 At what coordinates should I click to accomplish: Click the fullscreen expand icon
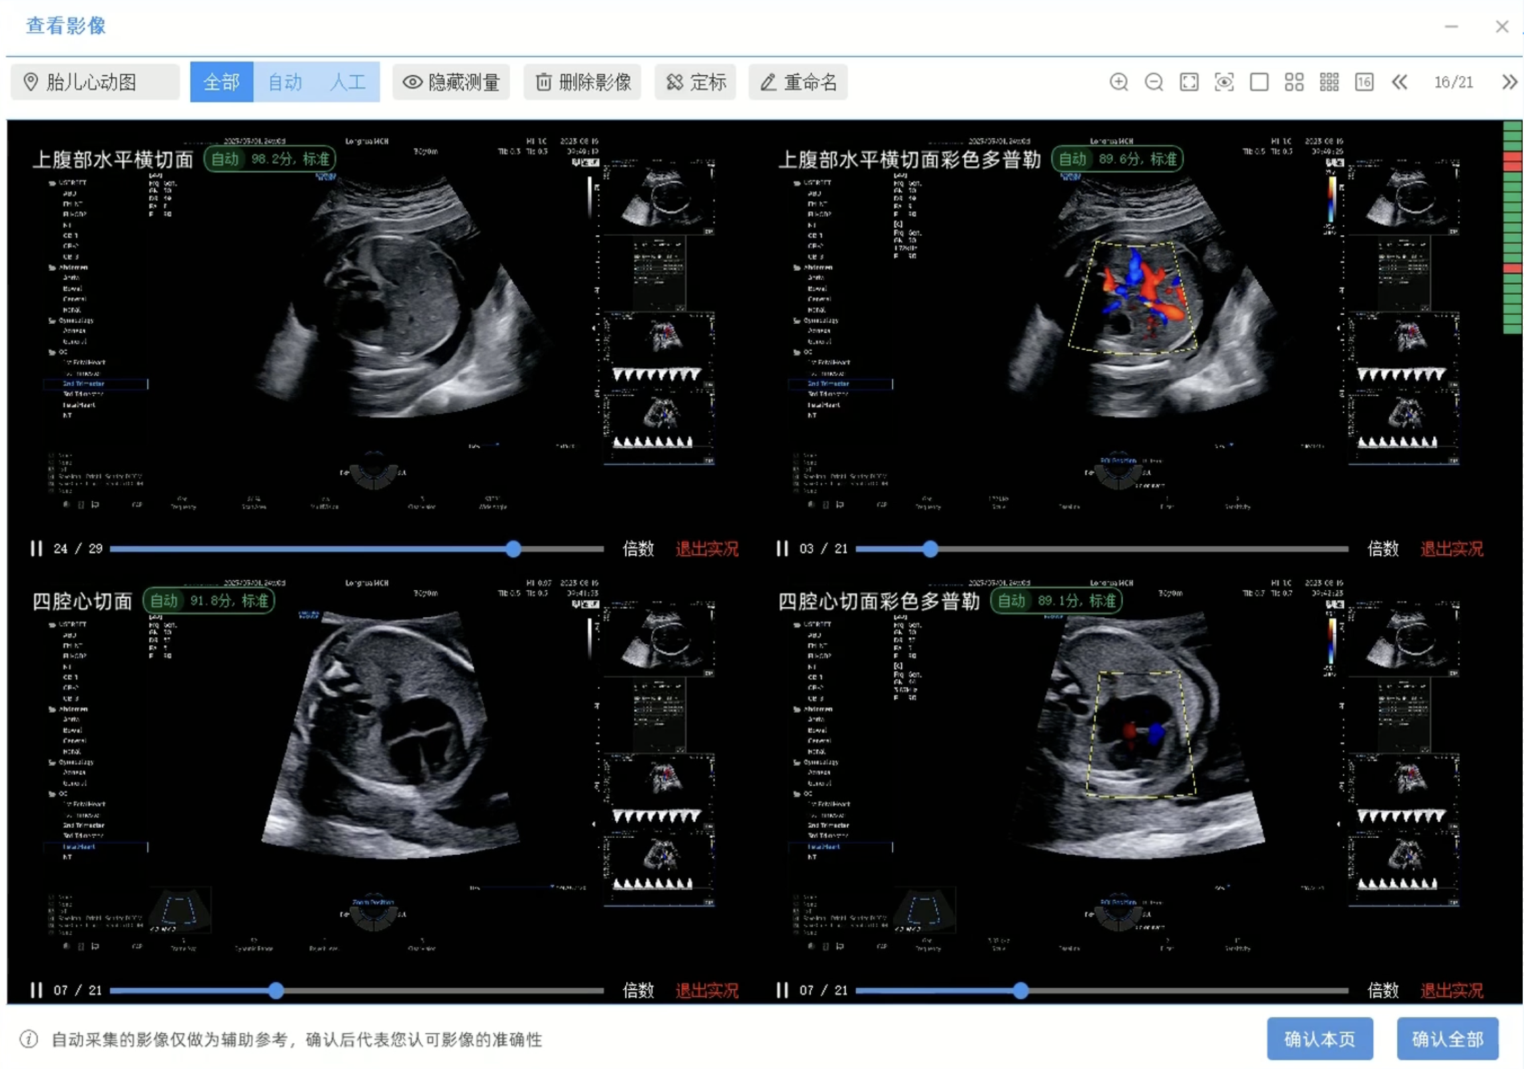(1189, 82)
